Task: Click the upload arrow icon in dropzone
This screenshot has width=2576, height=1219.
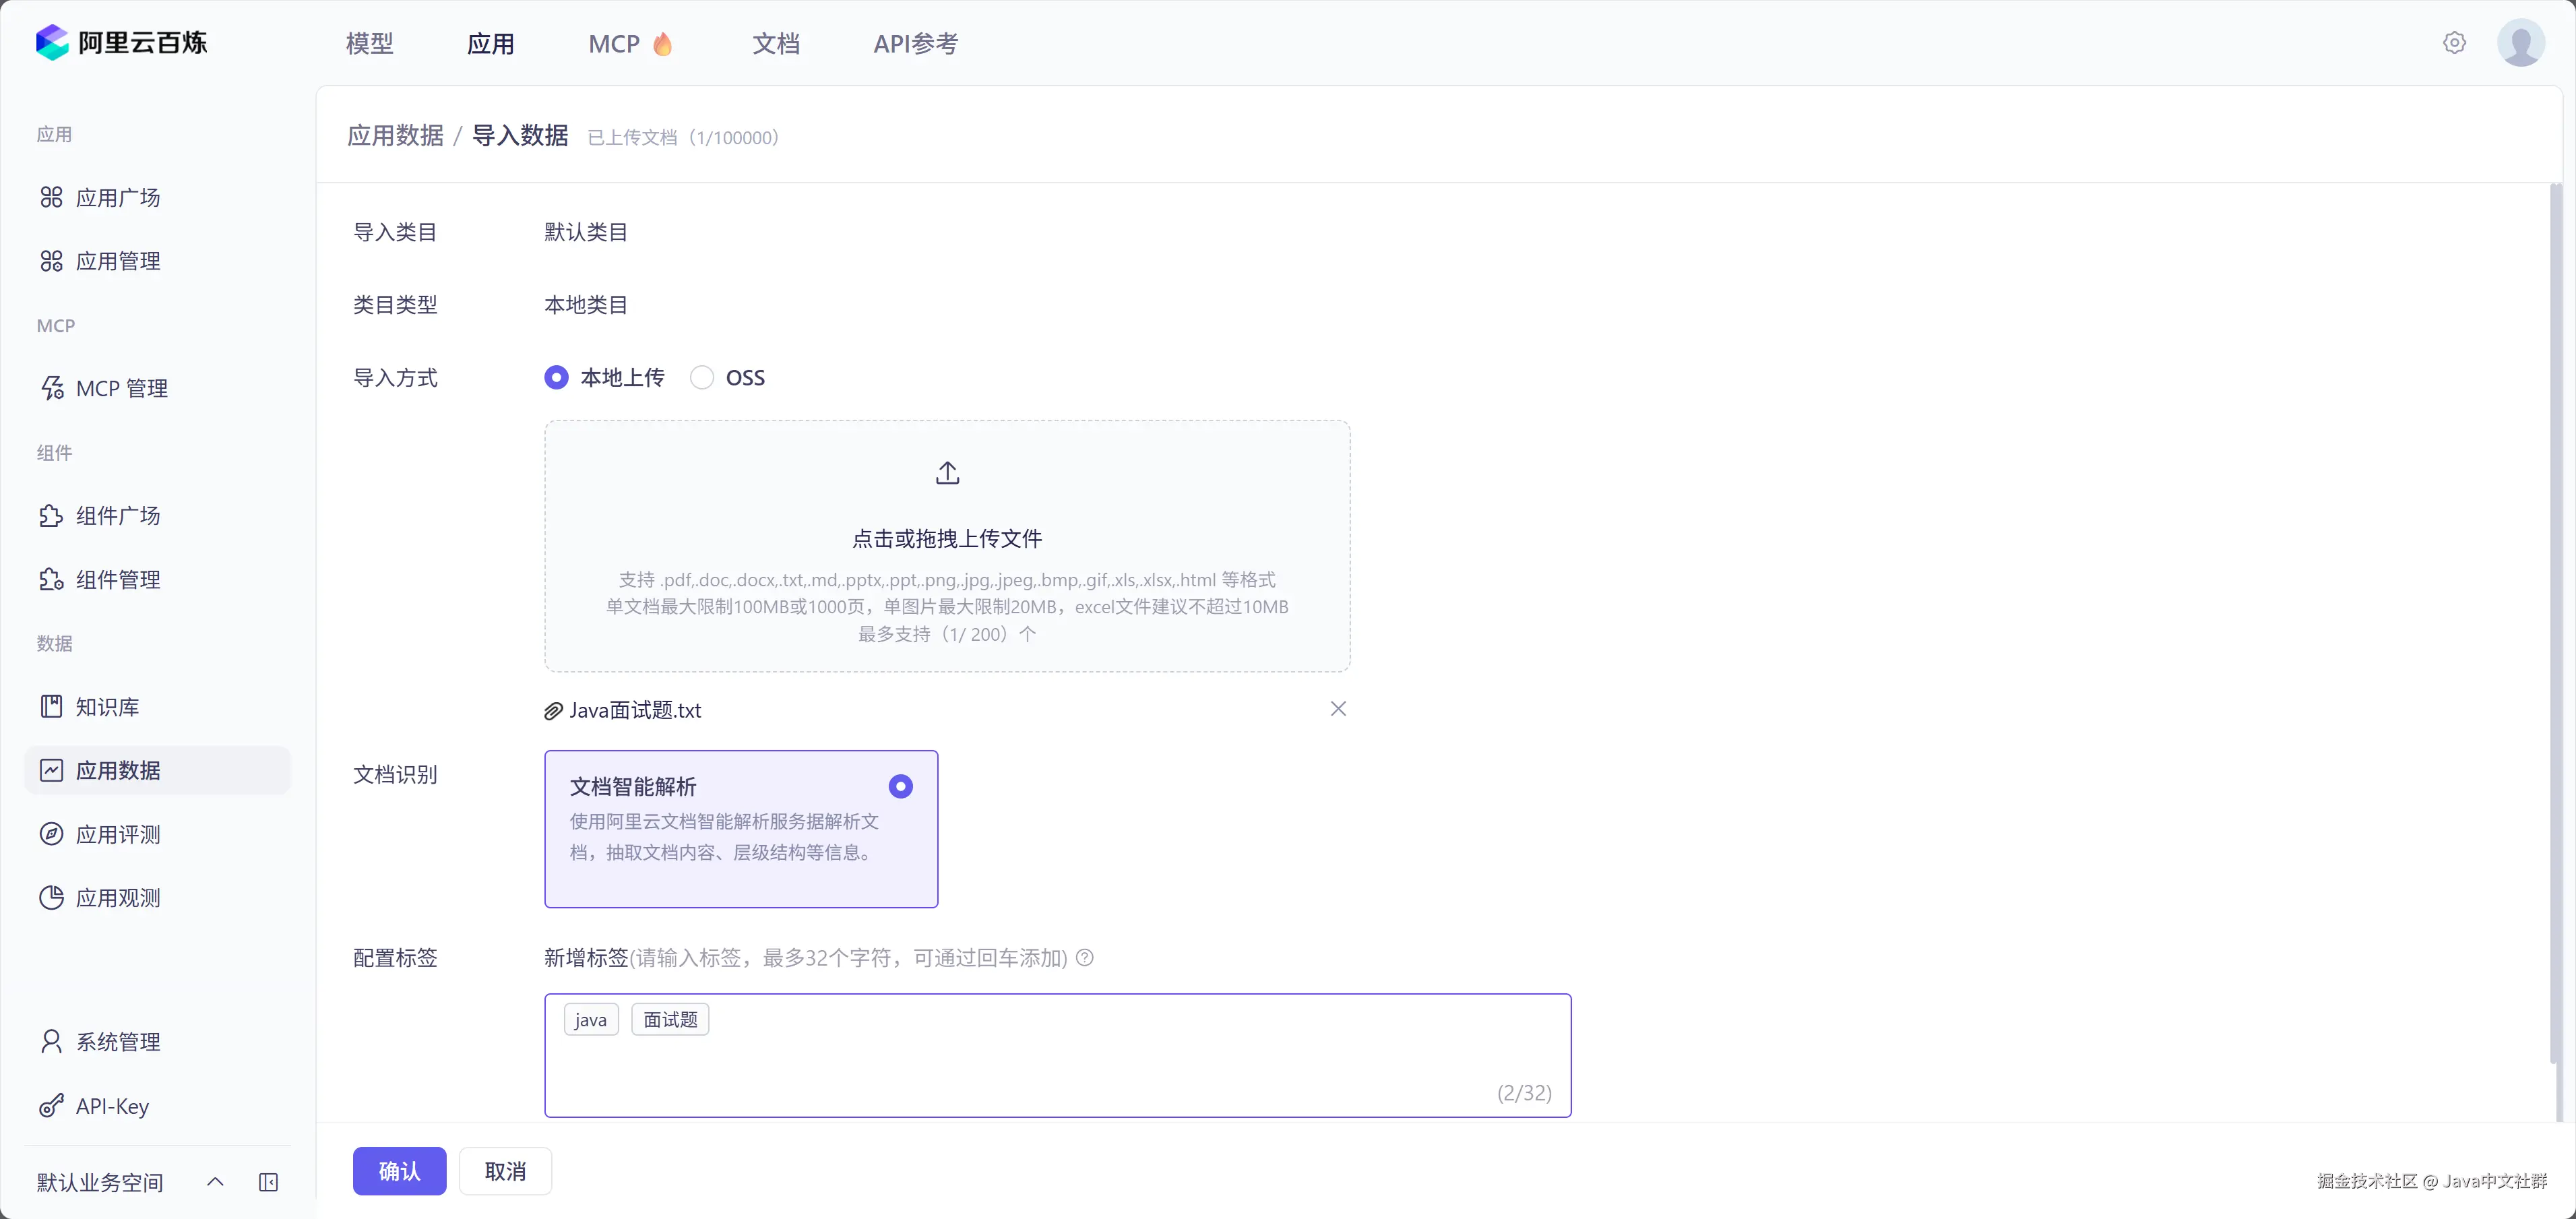Action: 947,473
